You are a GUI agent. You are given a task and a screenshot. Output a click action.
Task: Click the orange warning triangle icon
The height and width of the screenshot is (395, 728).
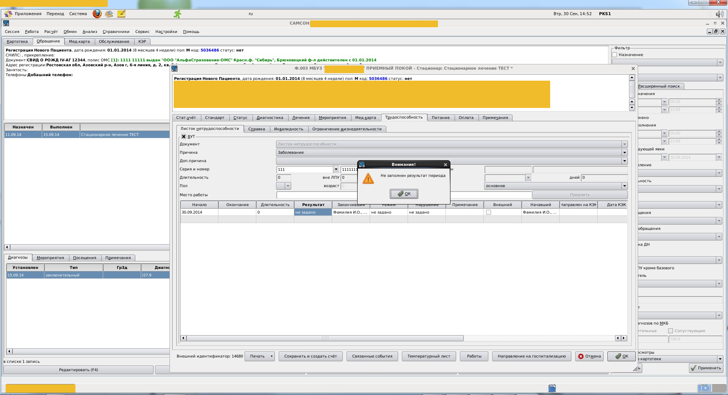tap(368, 179)
